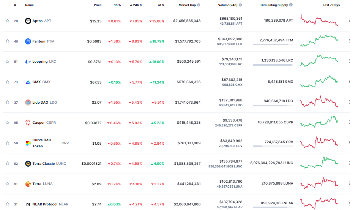Viewport: 358px width, 210px height.
Task: Click the Fantom coin logo icon
Action: pos(28,41)
